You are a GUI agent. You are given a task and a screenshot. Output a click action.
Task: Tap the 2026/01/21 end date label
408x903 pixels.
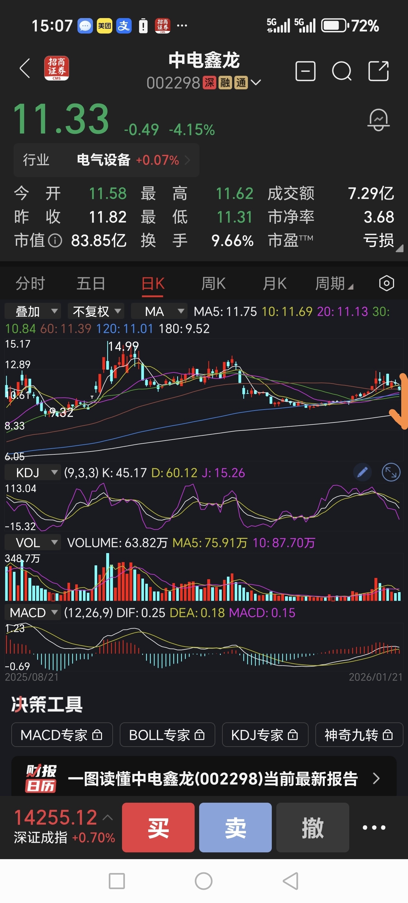pos(375,677)
